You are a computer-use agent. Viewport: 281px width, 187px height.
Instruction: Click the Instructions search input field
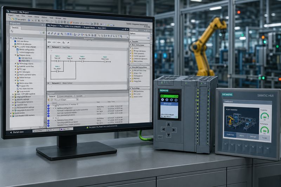point(138,38)
